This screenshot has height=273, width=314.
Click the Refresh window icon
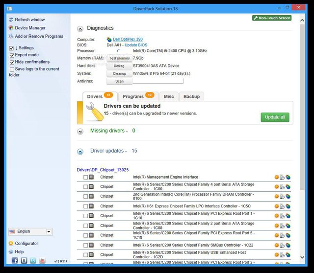pos(11,20)
